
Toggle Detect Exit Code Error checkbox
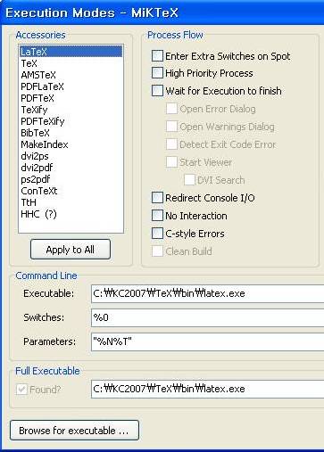click(x=171, y=144)
